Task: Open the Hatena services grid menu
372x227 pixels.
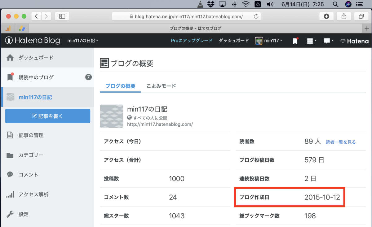Action: pos(312,41)
